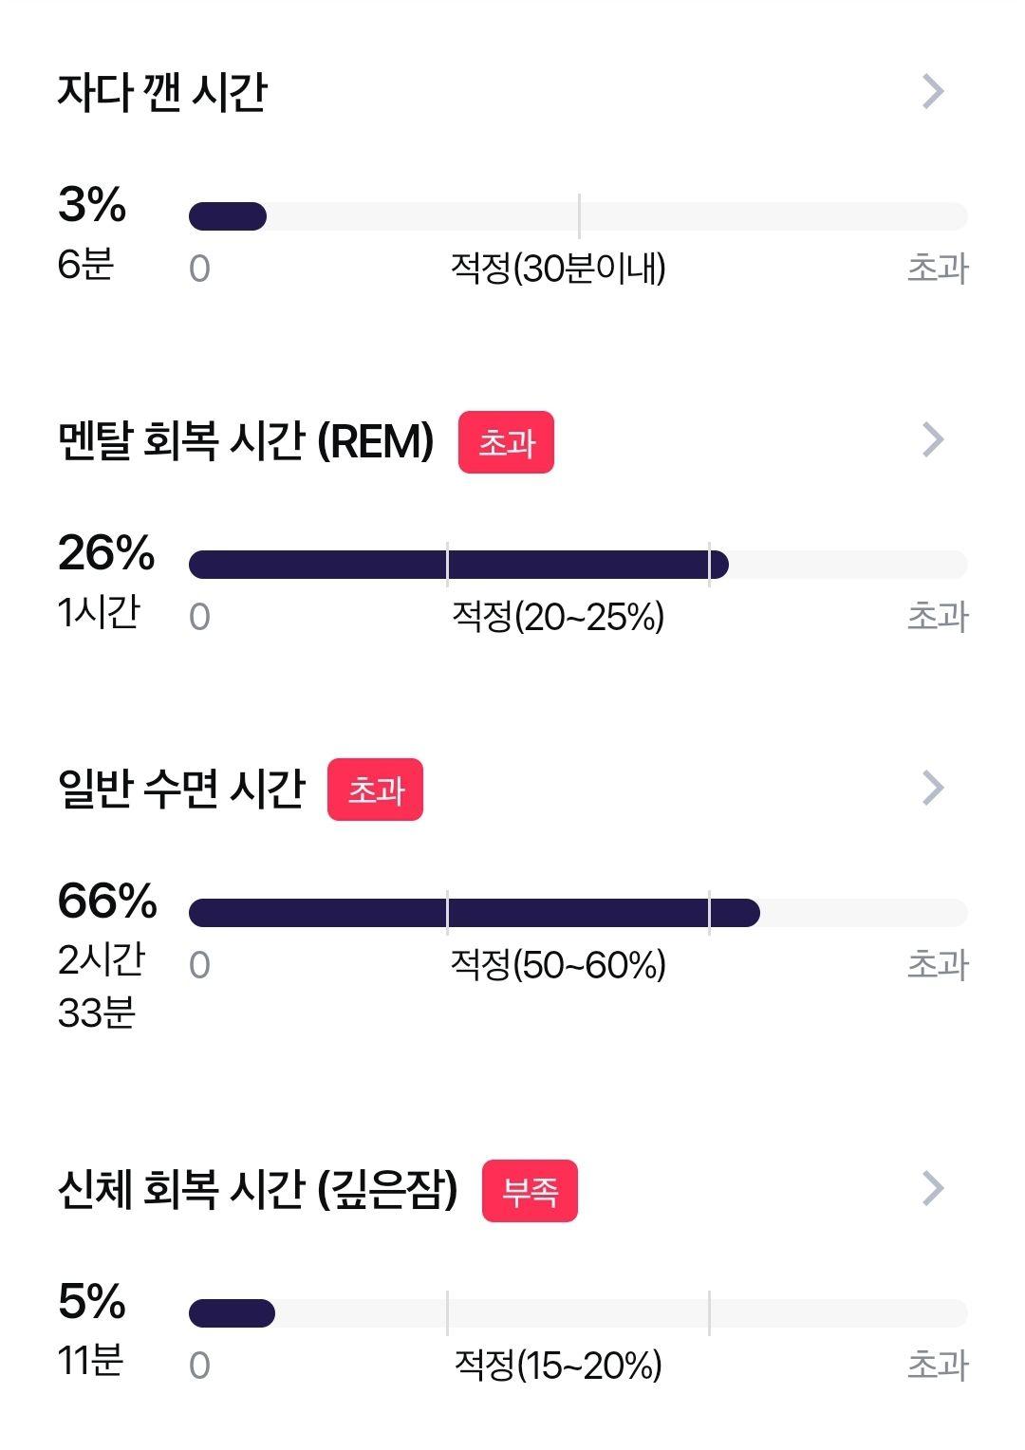Viewport: 1025px width, 1450px height.
Task: Open 자다 깬 시간 details chevron
Action: pyautogui.click(x=934, y=92)
